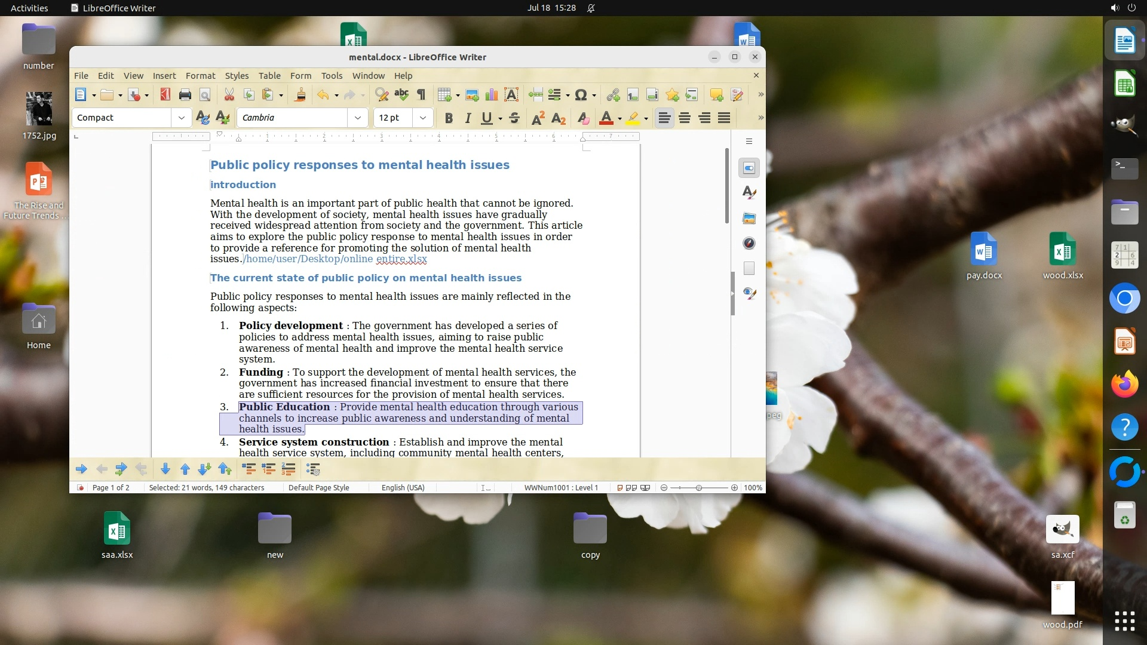The image size is (1147, 645).
Task: Open the Table menu
Action: (x=269, y=76)
